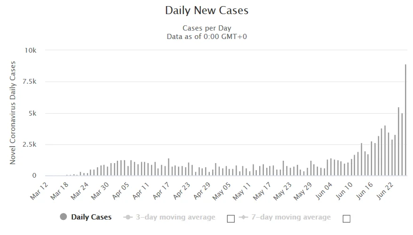Click the 3-day moving average line marker
Viewport: 413px width, 235px height.
[x=127, y=217]
